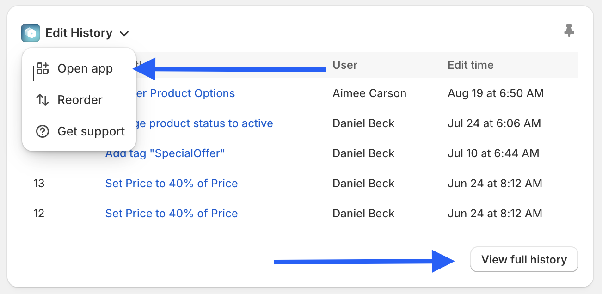
Task: Click the row ID 13 cell
Action: coord(39,184)
